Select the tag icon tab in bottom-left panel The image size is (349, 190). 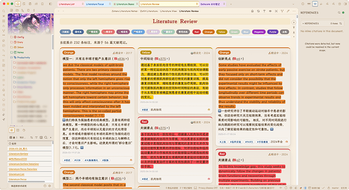click(x=24, y=130)
